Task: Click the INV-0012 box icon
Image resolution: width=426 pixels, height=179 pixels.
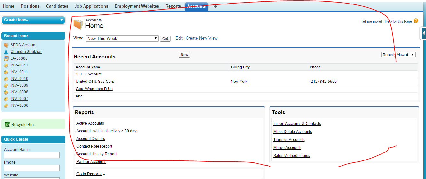Action: 6,65
